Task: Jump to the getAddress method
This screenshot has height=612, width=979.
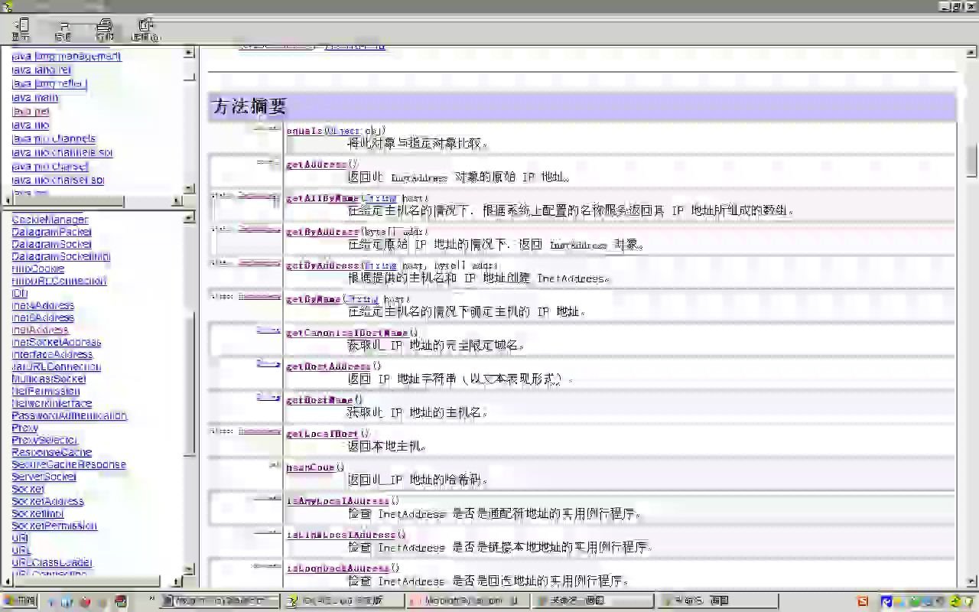Action: 317,164
